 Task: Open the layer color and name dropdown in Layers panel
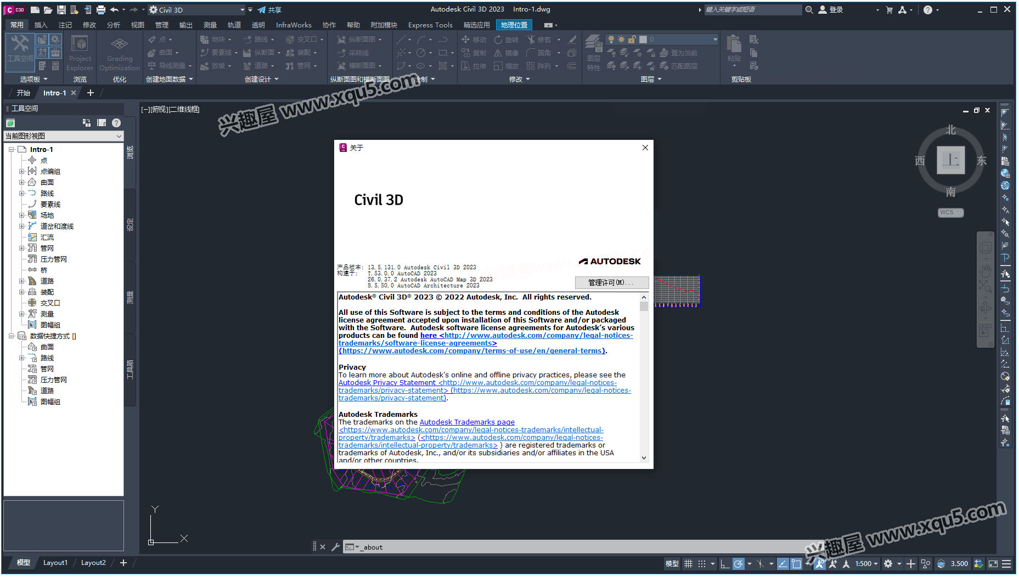click(x=662, y=39)
